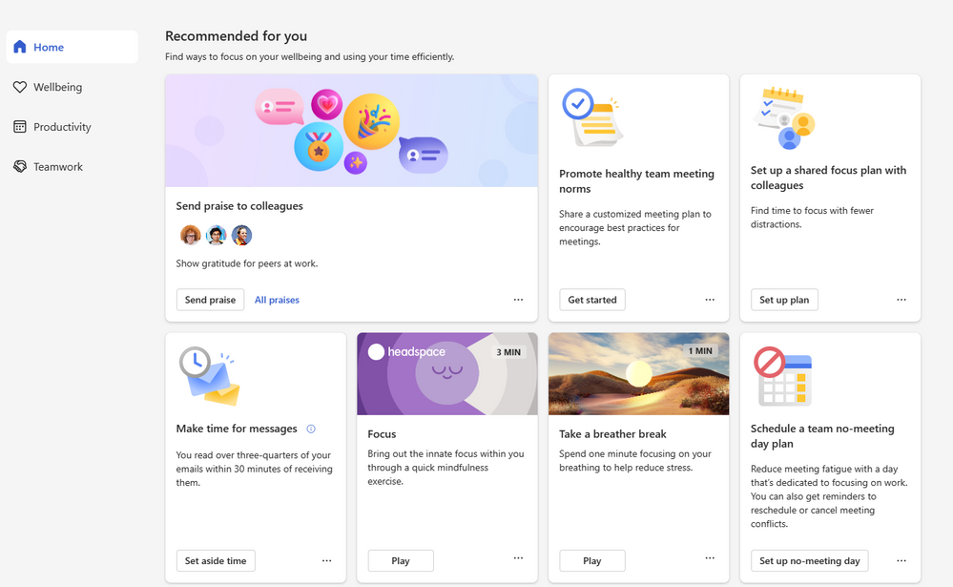Click the Set up no-meeting day button
This screenshot has height=587, width=953.
(x=810, y=561)
